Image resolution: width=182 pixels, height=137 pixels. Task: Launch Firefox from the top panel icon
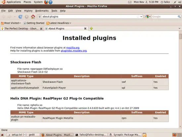tap(46, 2)
